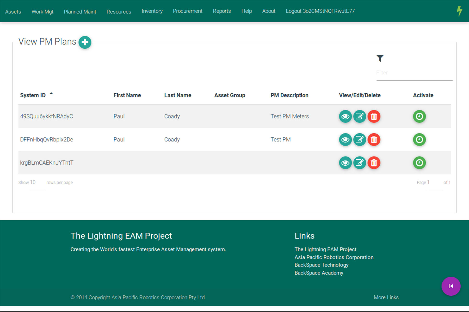This screenshot has height=312, width=469.
Task: Open the Procurement menu
Action: point(188,11)
